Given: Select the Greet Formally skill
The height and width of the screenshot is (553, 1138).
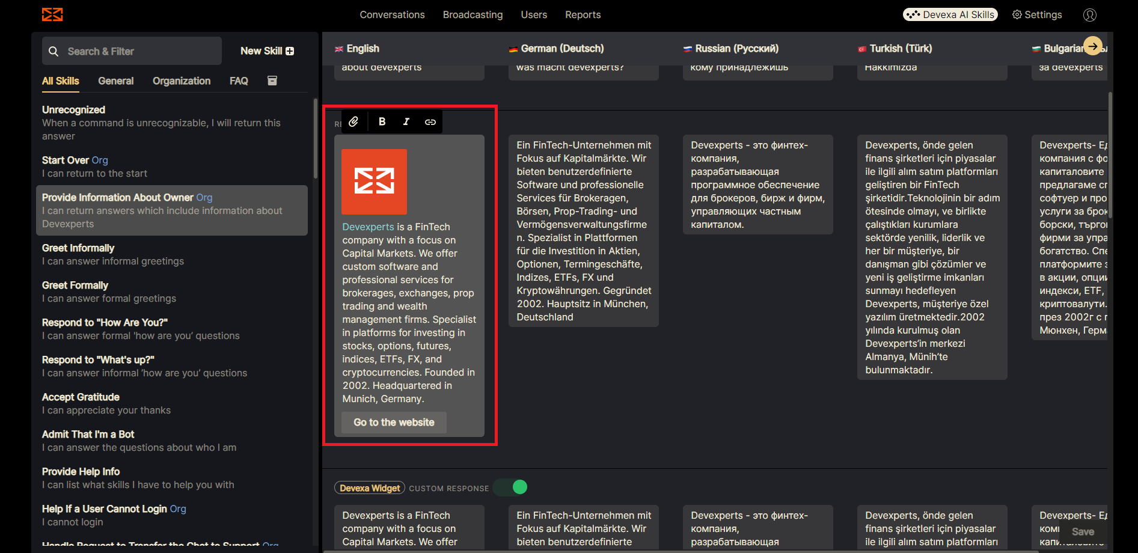Looking at the screenshot, I should tap(172, 292).
